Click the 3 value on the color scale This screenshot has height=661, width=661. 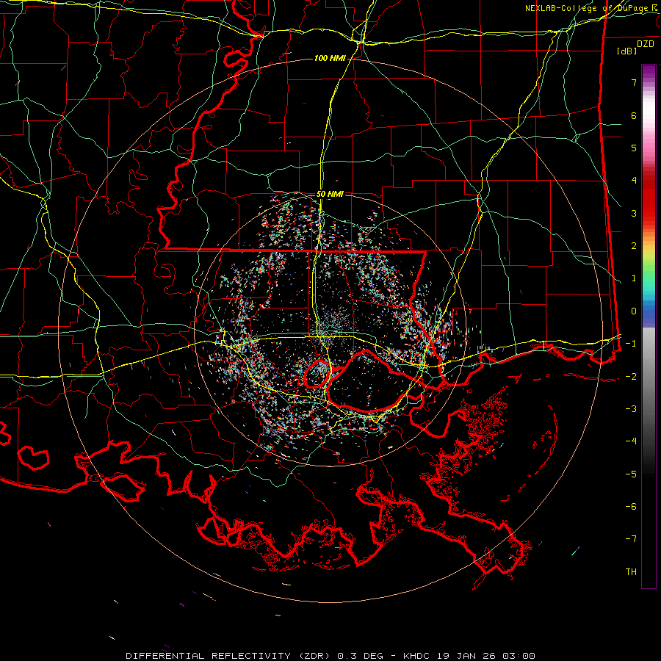pos(634,213)
